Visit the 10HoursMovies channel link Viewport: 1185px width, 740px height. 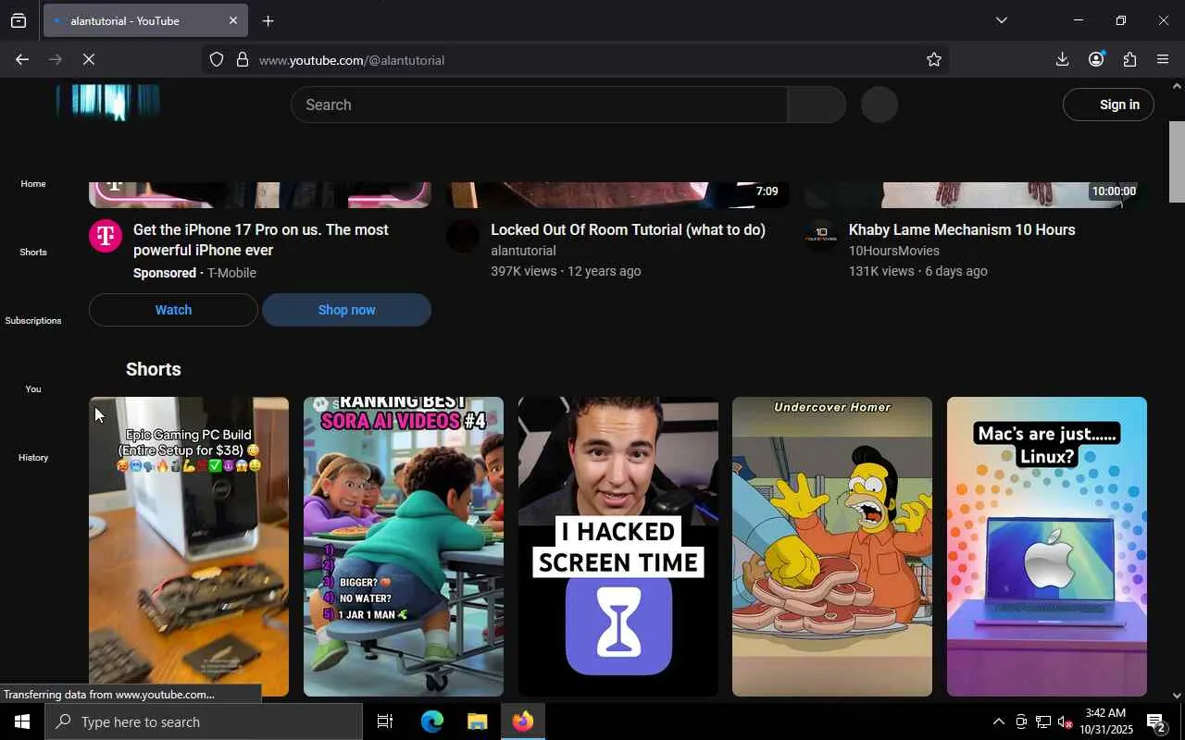pos(894,251)
